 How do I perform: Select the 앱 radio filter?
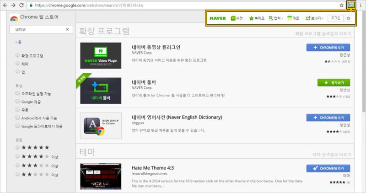(x=17, y=72)
